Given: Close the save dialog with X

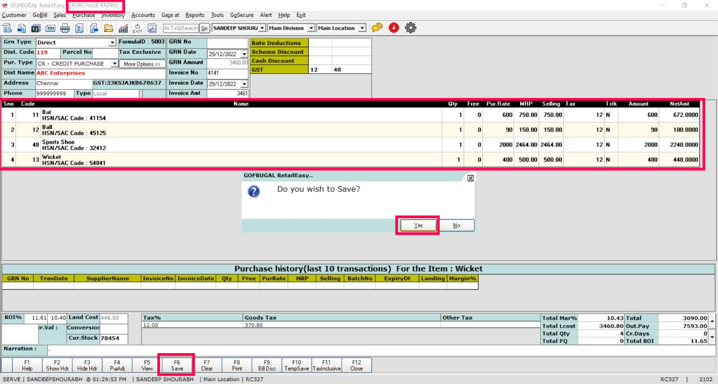Looking at the screenshot, I should (x=470, y=178).
